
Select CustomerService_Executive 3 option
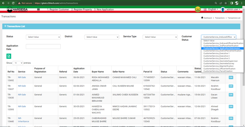pos(223,59)
